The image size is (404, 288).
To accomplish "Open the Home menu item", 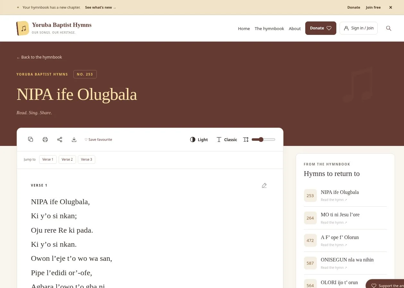I will pyautogui.click(x=244, y=28).
